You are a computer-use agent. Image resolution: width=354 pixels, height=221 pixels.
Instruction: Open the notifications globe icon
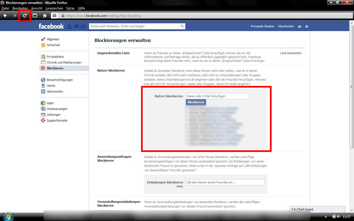tap(83, 27)
